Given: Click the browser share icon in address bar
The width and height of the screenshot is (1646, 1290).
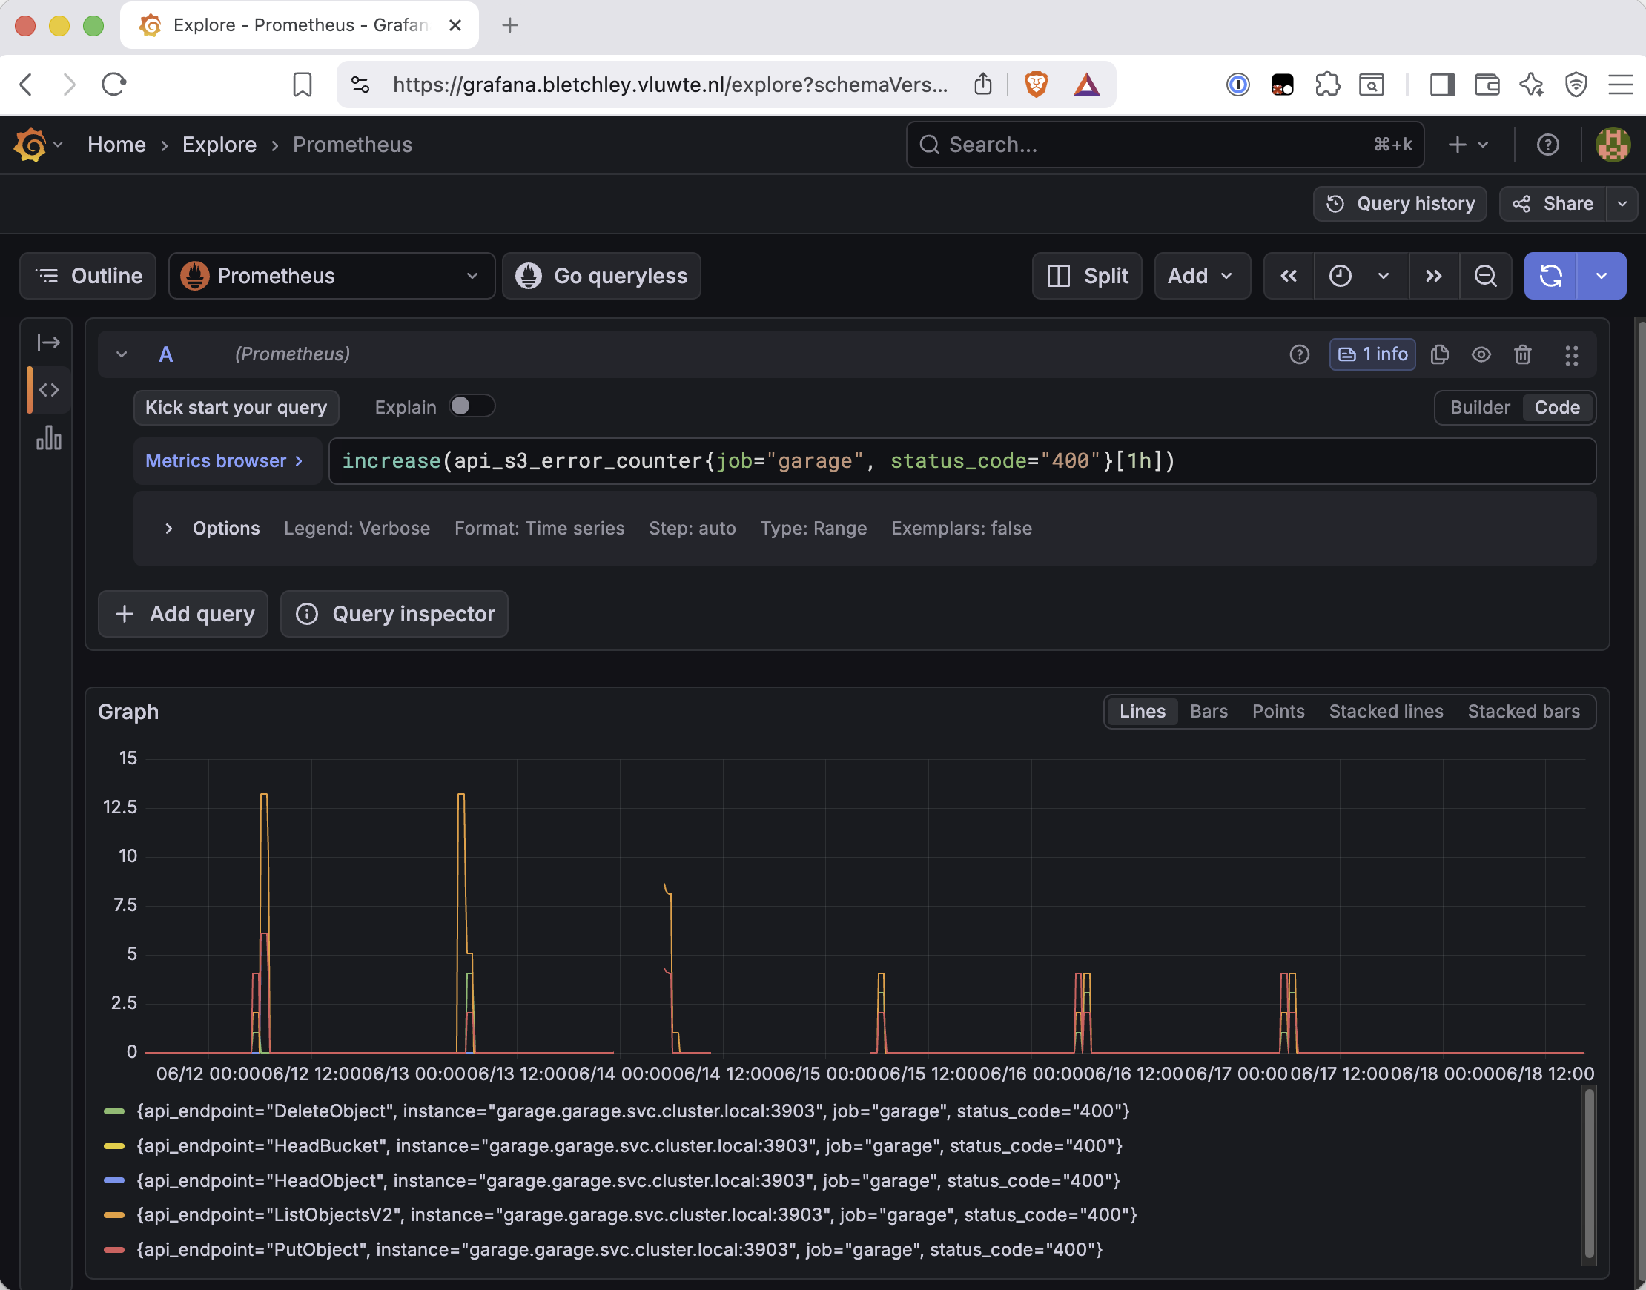Looking at the screenshot, I should point(982,84).
